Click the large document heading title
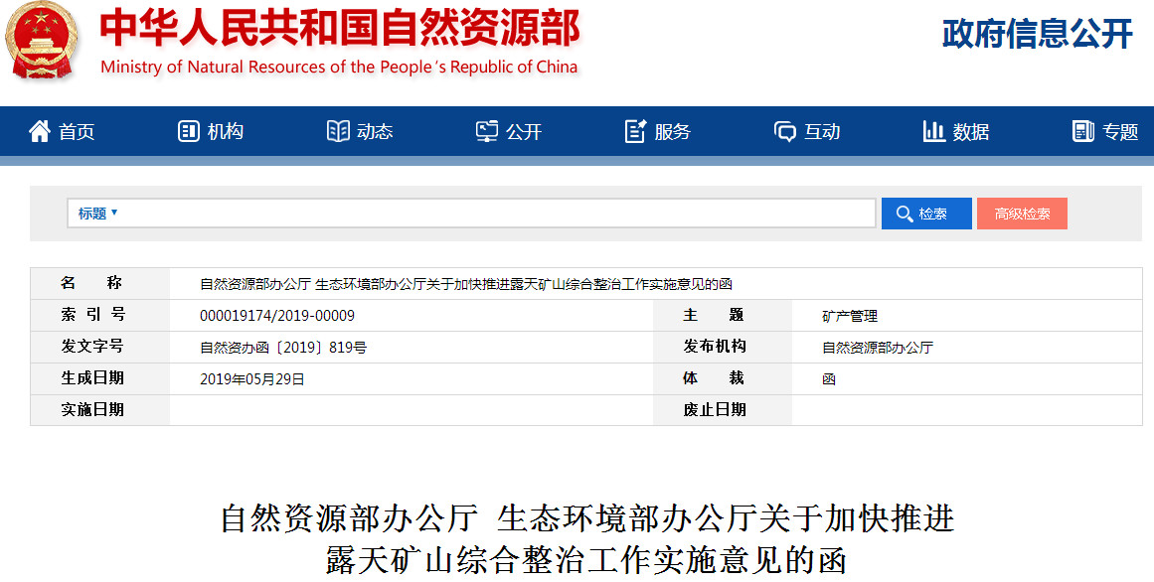 coord(587,539)
